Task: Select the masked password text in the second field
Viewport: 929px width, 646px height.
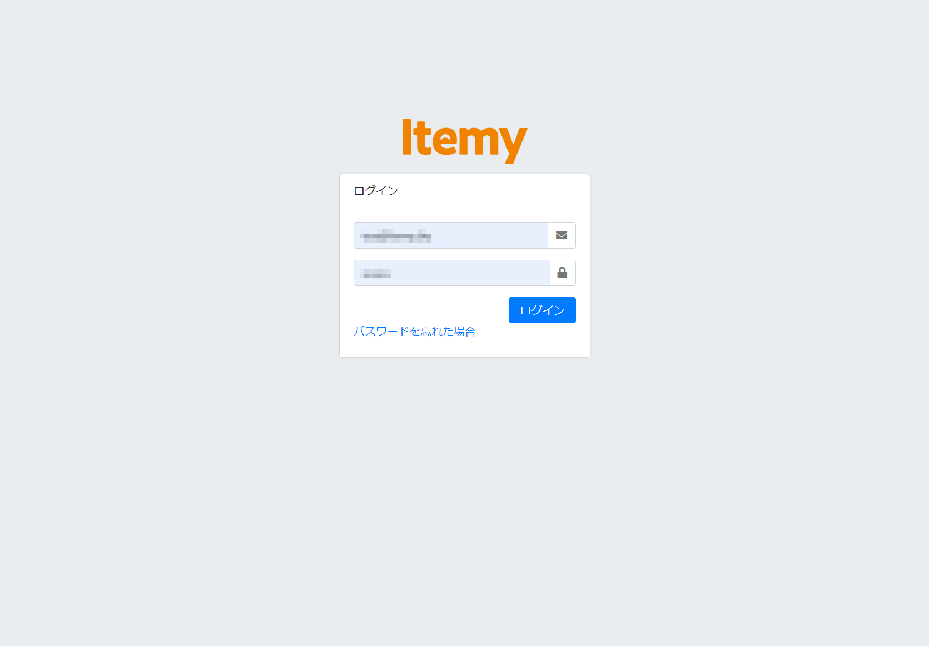Action: click(375, 274)
